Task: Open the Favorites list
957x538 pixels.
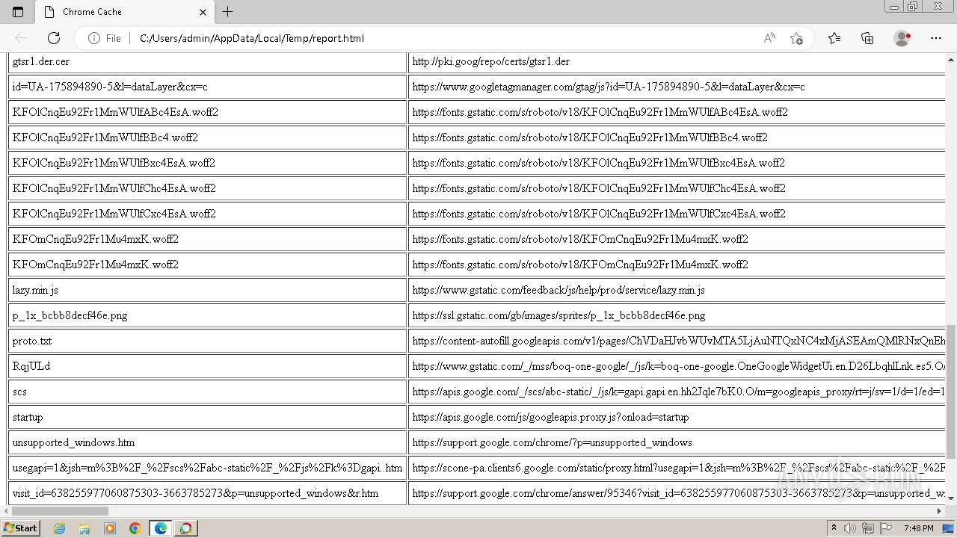Action: 834,38
